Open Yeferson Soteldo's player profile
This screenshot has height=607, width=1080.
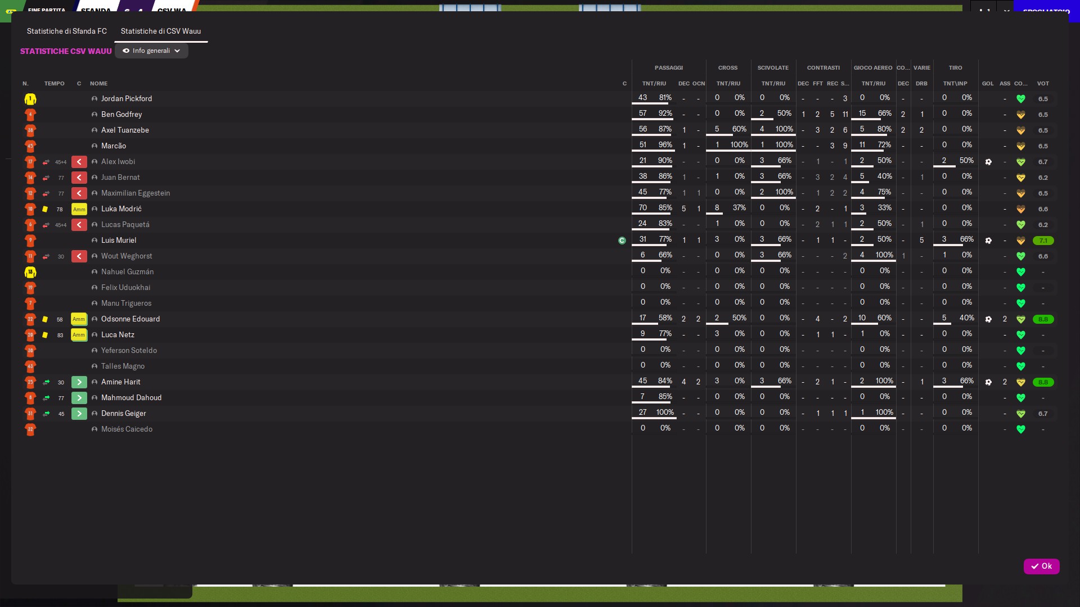[x=129, y=351]
